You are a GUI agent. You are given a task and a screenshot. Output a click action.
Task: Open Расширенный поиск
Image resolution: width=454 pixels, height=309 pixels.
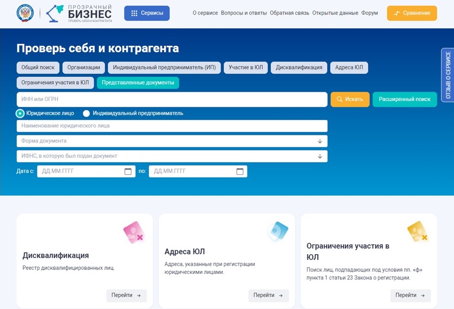point(404,99)
